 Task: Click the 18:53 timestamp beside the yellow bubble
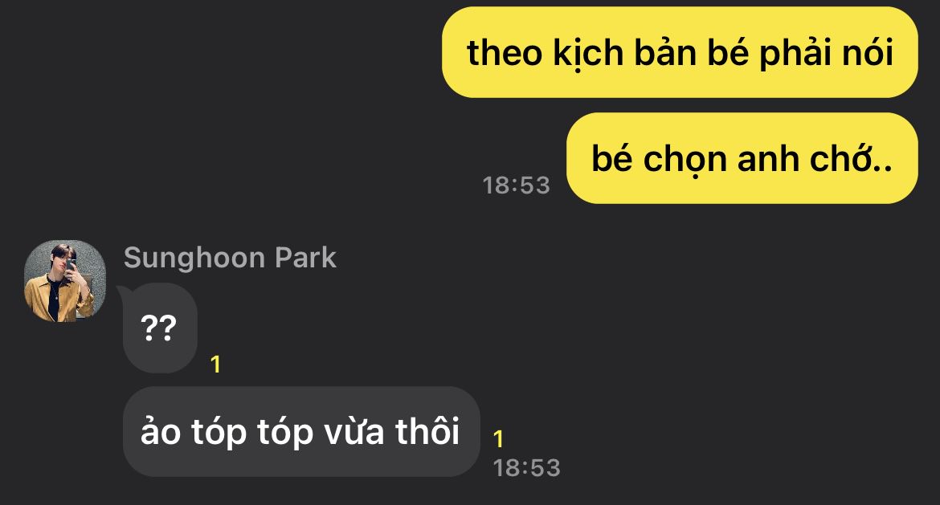pyautogui.click(x=516, y=185)
